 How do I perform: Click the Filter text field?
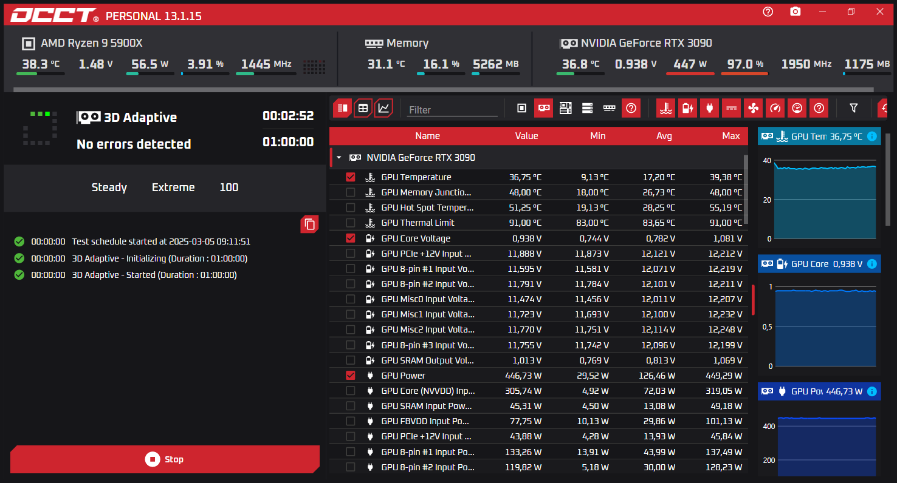(453, 110)
